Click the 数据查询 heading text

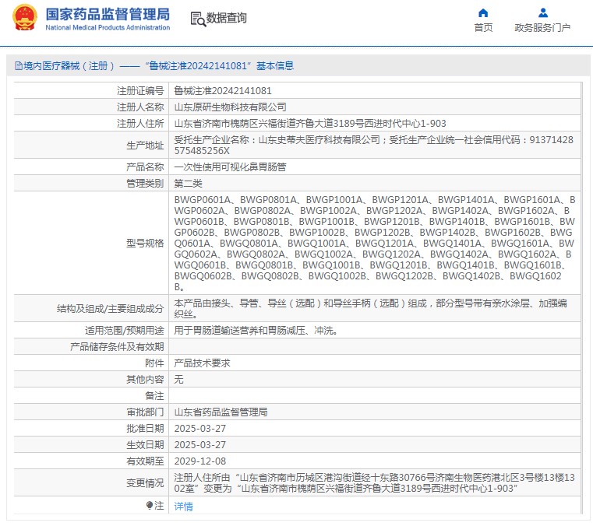click(227, 18)
